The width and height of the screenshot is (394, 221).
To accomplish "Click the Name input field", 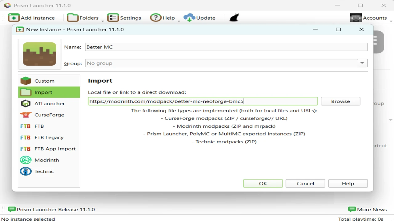I will pos(226,47).
